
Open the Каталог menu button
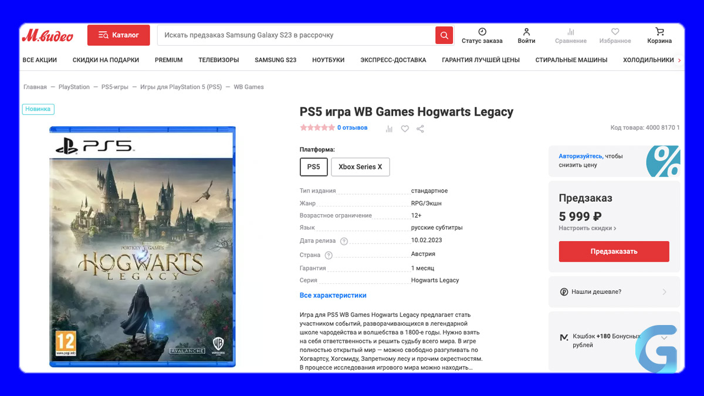coord(119,35)
